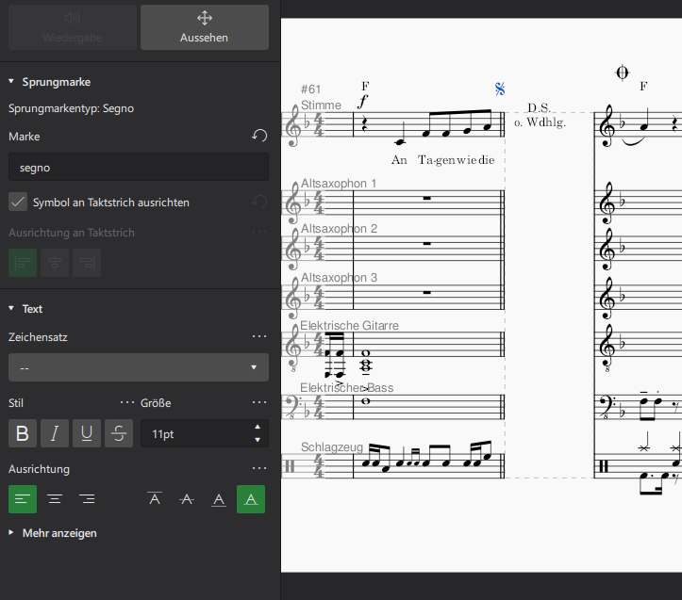Set vertical text alignment to top
Image resolution: width=682 pixels, height=600 pixels.
pyautogui.click(x=155, y=499)
